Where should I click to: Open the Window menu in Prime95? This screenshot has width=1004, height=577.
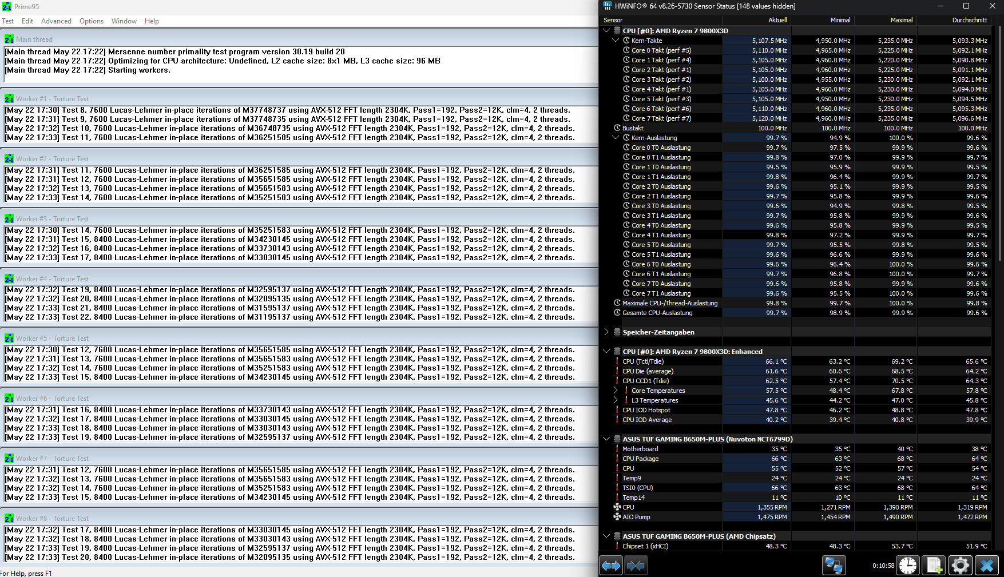click(x=124, y=21)
